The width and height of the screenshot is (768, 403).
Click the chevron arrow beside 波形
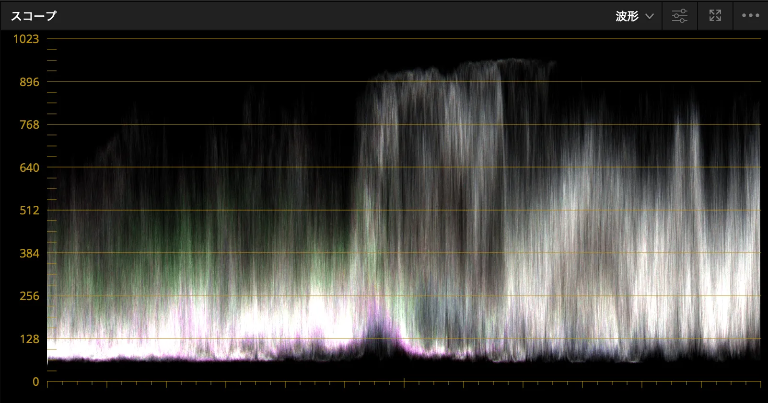click(650, 16)
